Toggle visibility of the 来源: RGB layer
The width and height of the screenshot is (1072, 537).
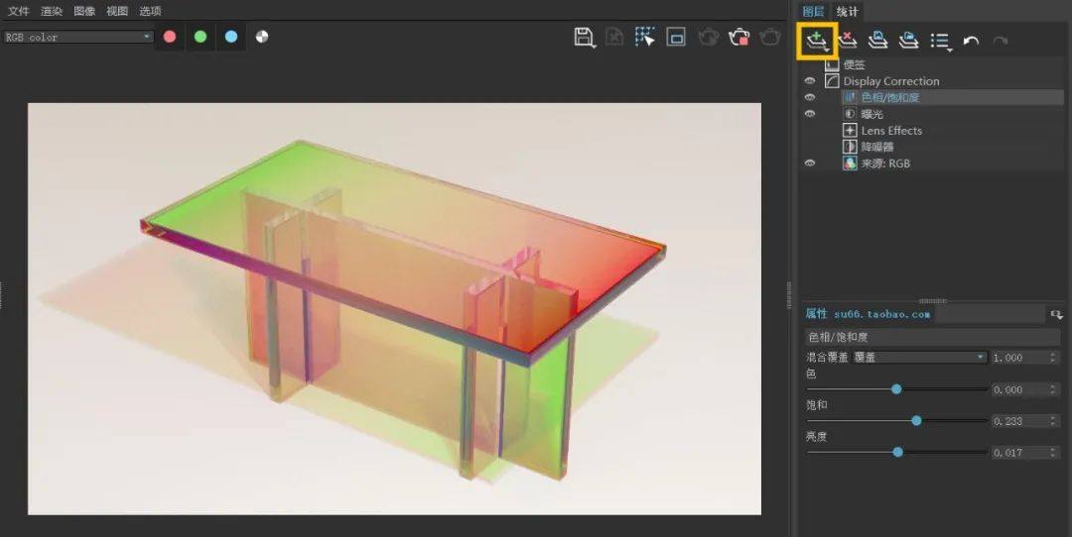pos(810,163)
